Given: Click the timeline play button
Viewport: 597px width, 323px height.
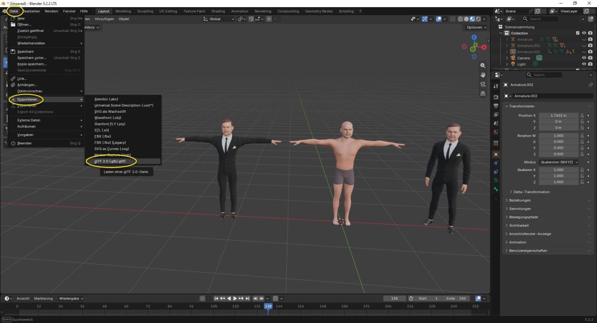Looking at the screenshot, I should pos(235,299).
